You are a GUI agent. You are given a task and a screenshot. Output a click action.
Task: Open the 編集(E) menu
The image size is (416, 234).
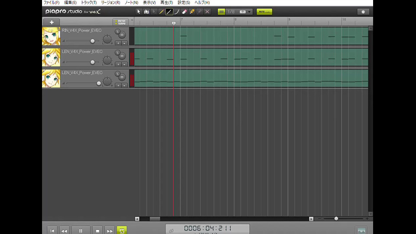coord(70,3)
